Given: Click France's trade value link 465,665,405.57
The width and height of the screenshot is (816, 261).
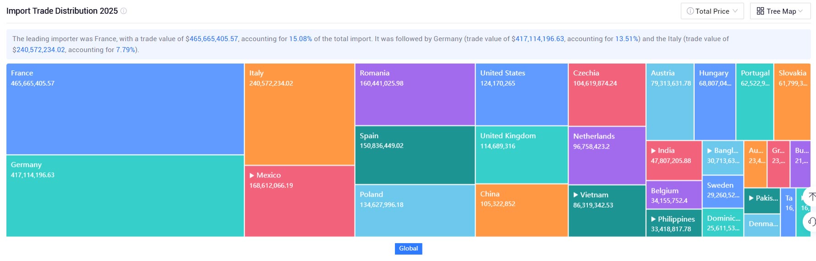Looking at the screenshot, I should (214, 39).
